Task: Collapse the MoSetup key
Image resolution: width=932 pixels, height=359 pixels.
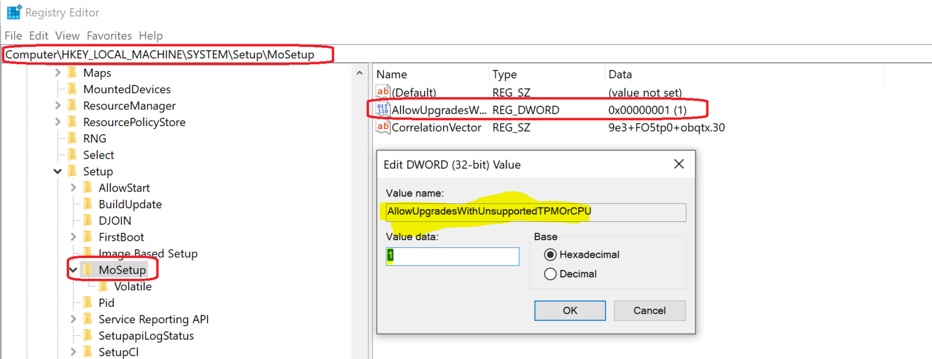Action: [73, 270]
